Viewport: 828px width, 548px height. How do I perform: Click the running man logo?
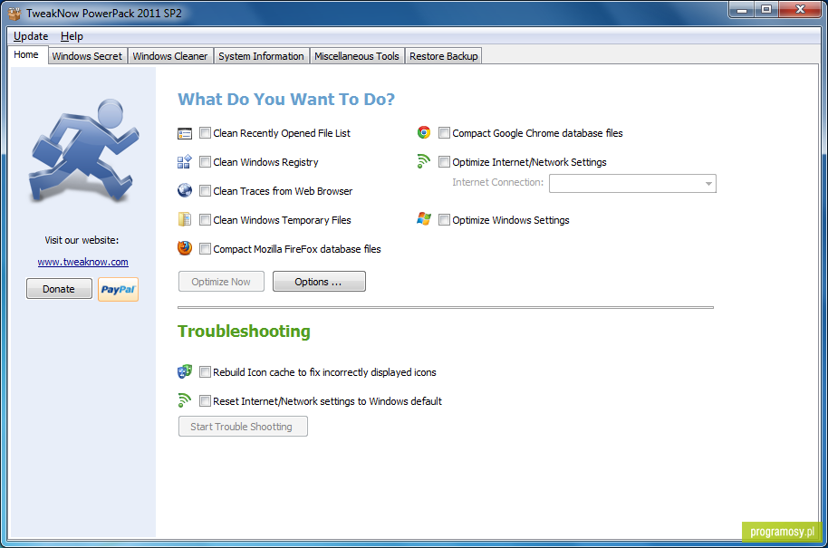point(83,150)
